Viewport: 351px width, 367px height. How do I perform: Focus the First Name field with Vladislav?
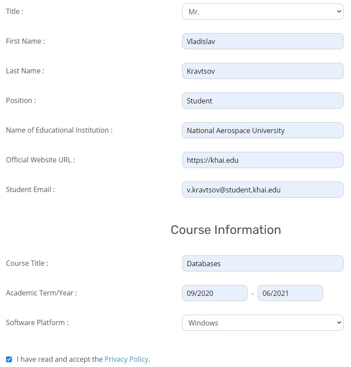[x=262, y=41]
